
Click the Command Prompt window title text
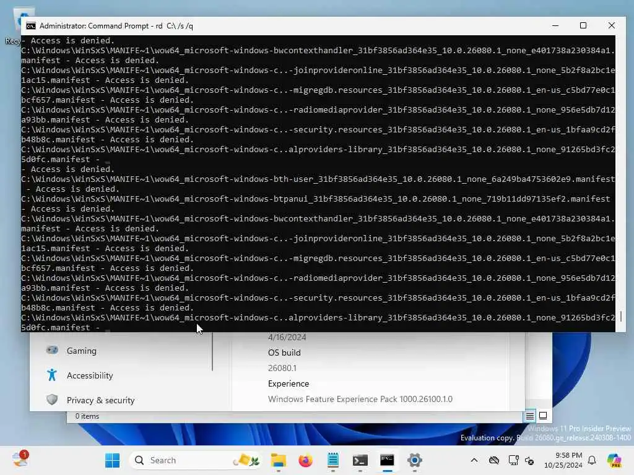point(116,26)
